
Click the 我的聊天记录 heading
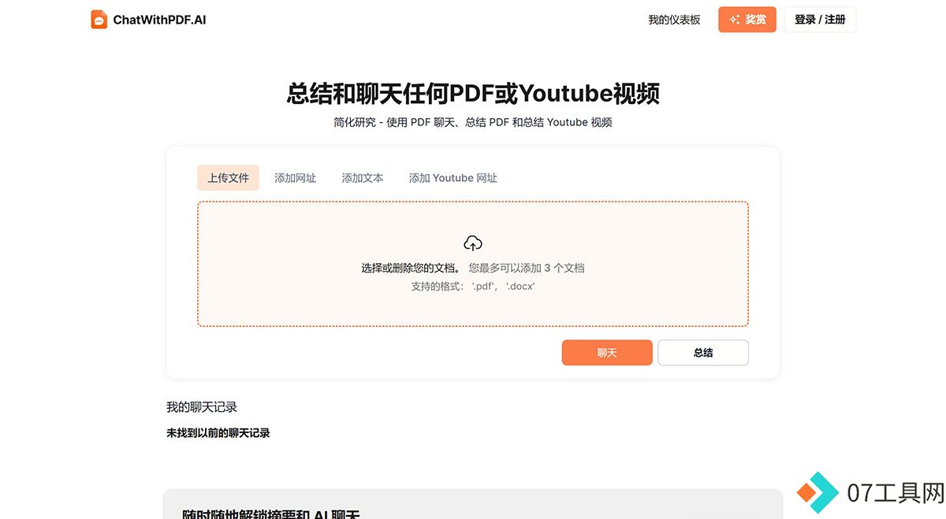click(202, 407)
